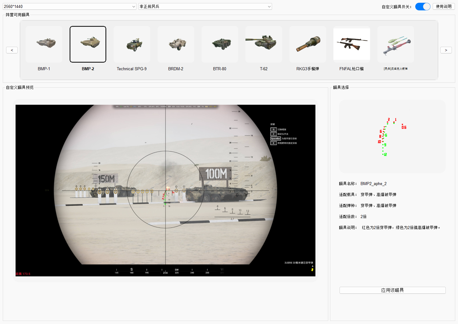Select the BMP-1 vehicle icon
The height and width of the screenshot is (324, 458).
44,44
